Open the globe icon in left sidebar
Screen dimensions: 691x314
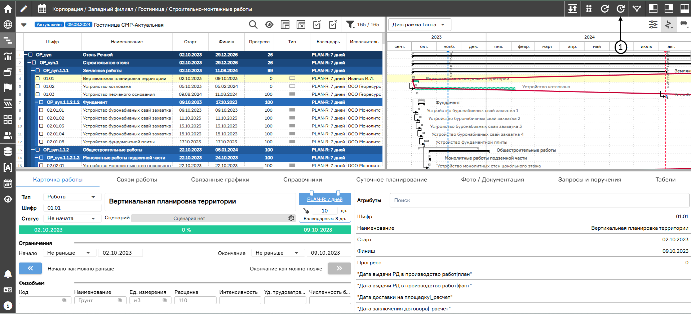pos(8,24)
